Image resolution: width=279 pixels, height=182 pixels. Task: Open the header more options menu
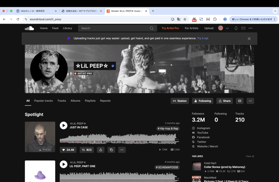point(250,28)
